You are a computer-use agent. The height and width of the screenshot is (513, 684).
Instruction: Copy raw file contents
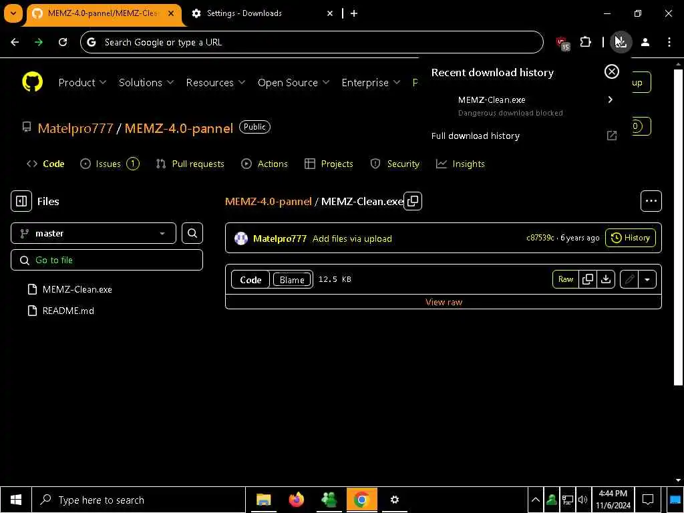coord(588,279)
